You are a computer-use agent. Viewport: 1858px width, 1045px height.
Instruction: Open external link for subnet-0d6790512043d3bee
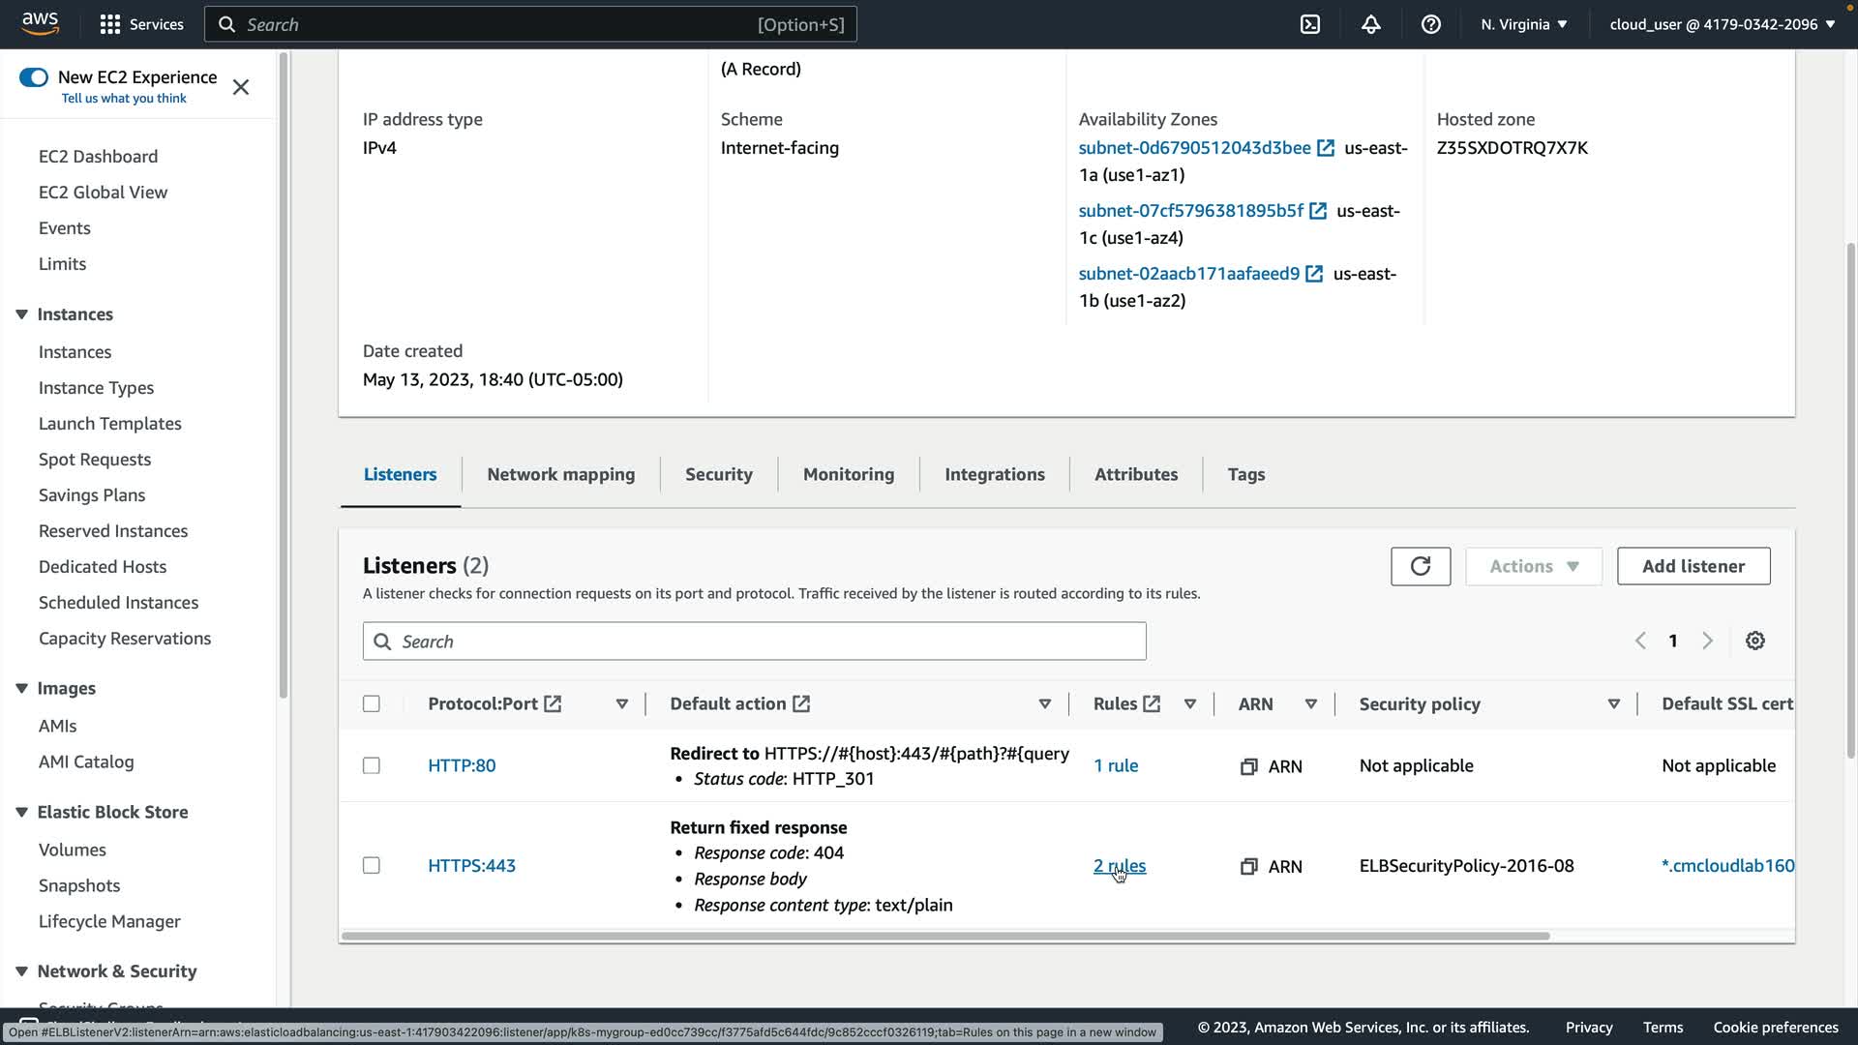coord(1326,148)
